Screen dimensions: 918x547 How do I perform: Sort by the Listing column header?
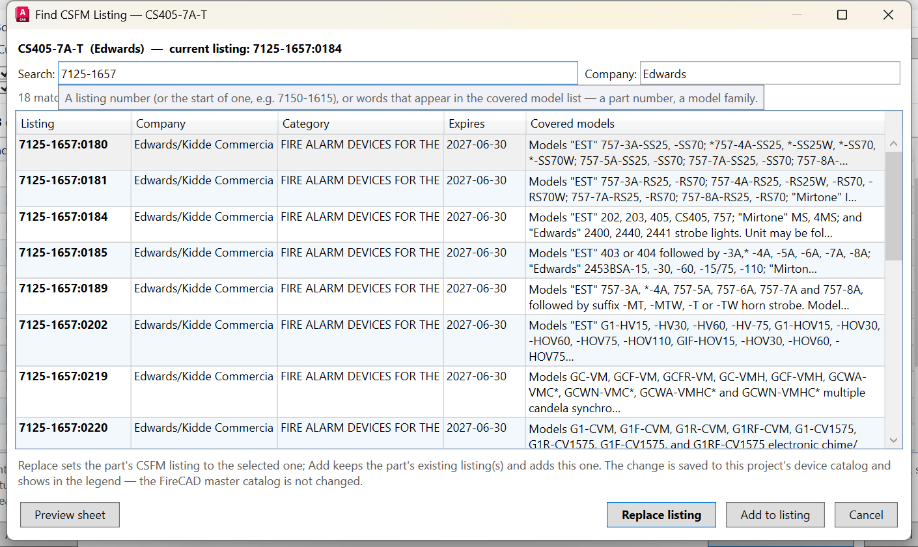click(74, 123)
